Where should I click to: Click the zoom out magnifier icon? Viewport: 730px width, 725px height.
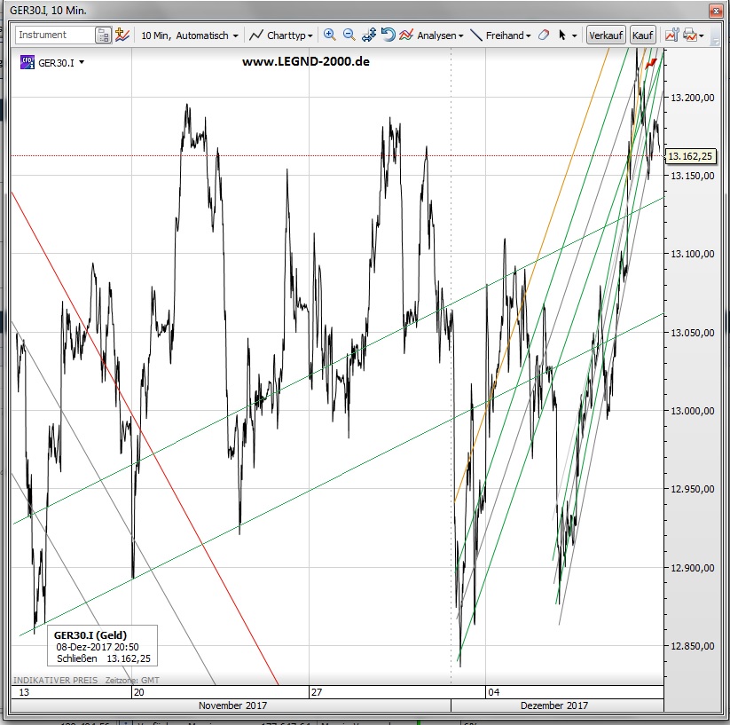[349, 35]
